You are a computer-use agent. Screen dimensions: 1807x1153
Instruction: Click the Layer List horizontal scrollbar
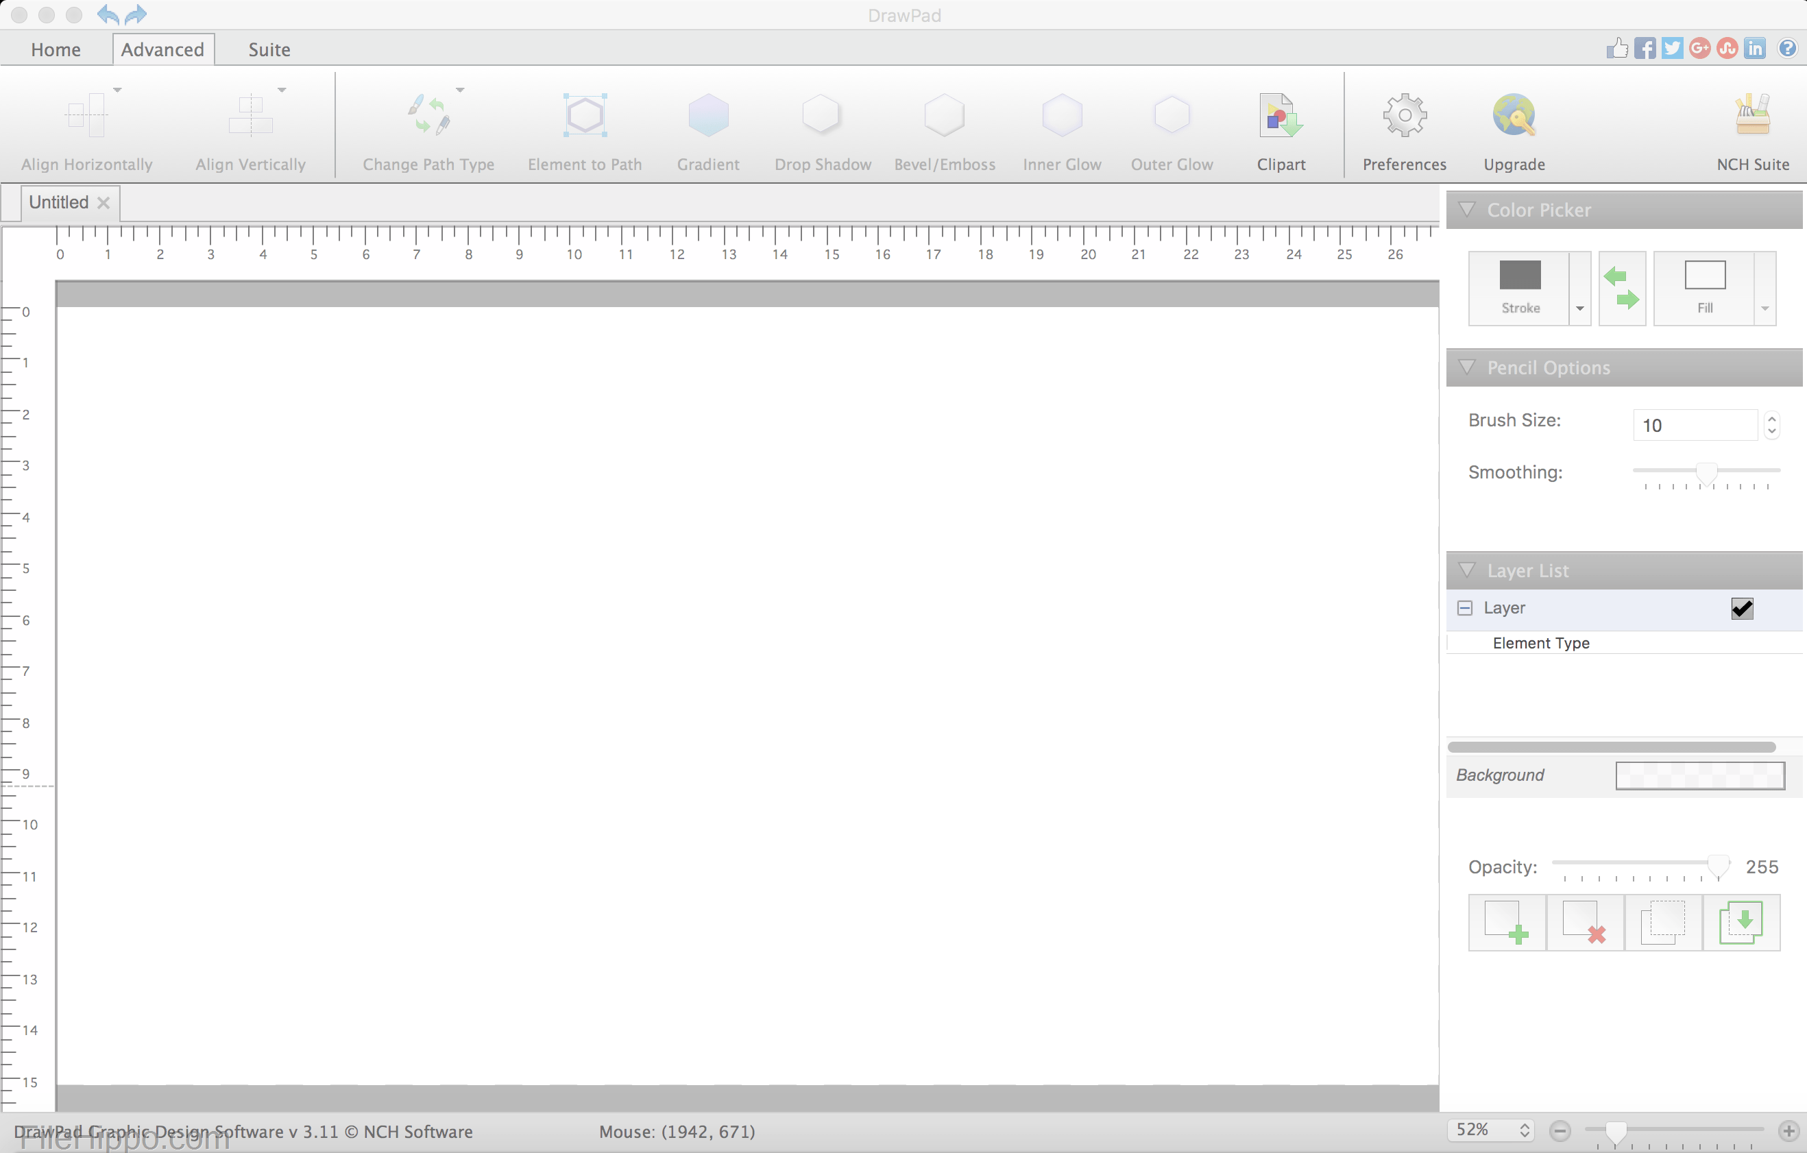1611,747
